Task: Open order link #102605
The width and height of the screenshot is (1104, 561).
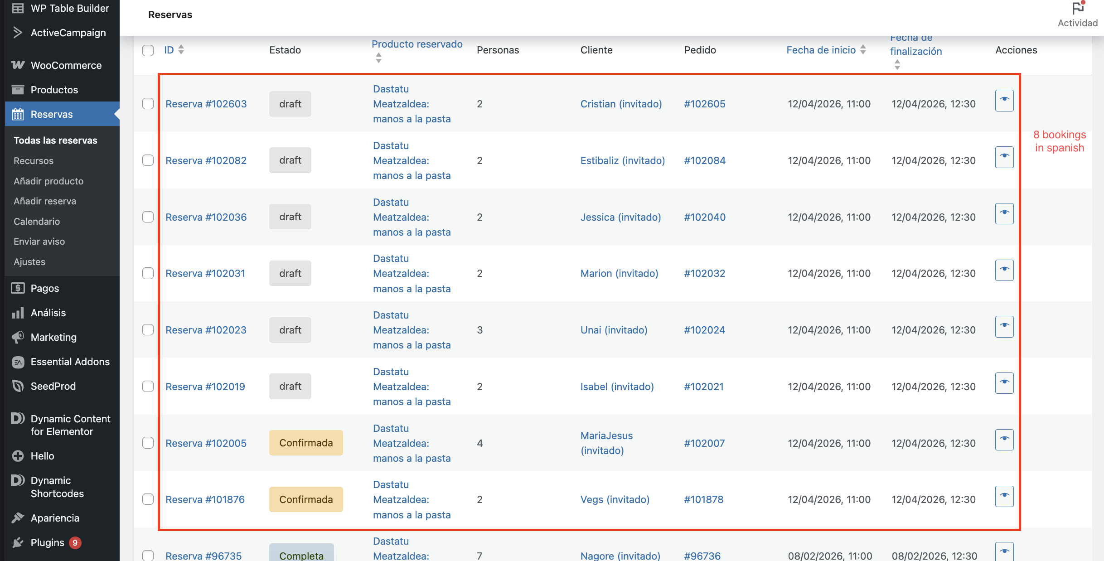Action: coord(704,104)
